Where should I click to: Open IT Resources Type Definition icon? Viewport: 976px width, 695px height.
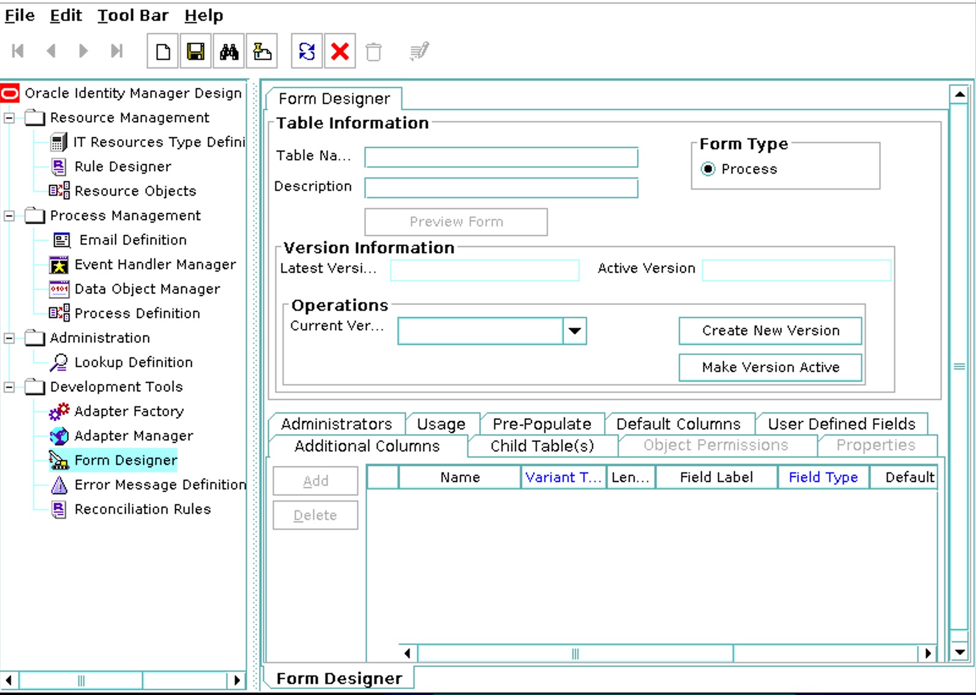(x=59, y=143)
